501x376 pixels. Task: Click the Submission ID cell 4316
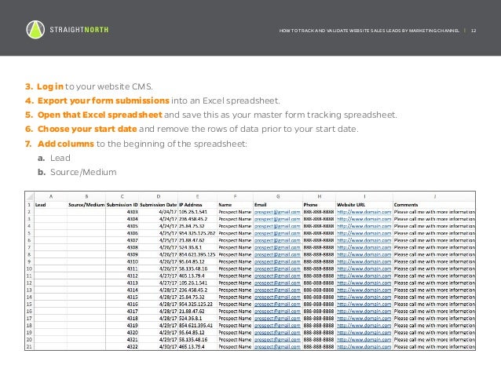click(122, 304)
